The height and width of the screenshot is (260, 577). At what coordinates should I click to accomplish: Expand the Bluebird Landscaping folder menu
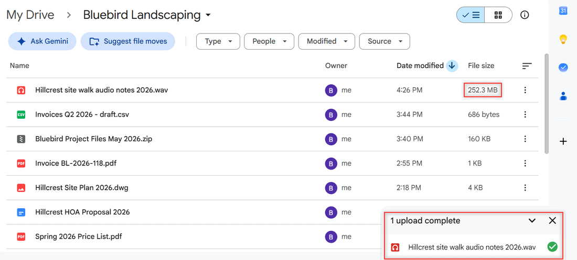point(208,15)
